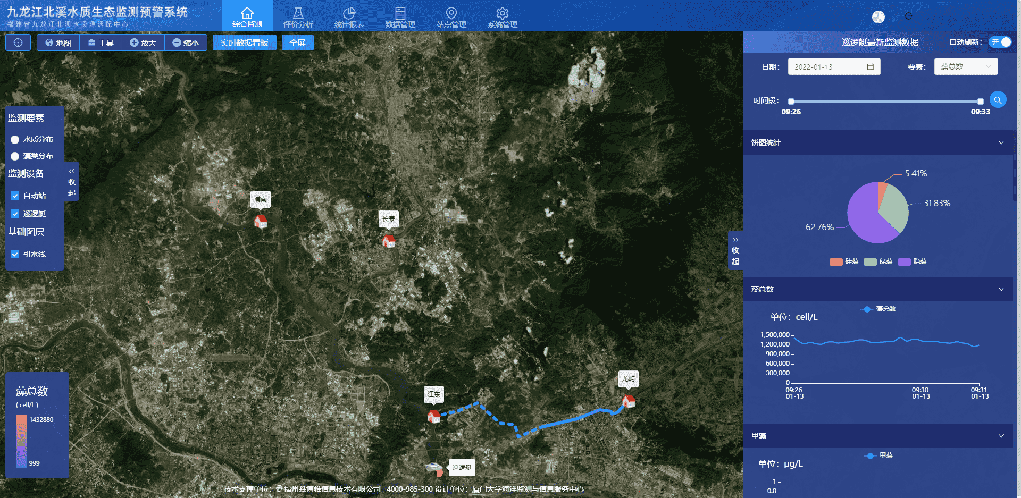Screen dimensions: 1021x498
Task: Click the 09:33 end time slider handle
Action: [x=980, y=101]
